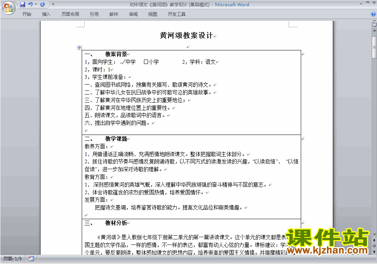Click line 把握诗文基调，培养鉴赏诗歌的能力
The height and width of the screenshot is (264, 377).
(x=169, y=207)
